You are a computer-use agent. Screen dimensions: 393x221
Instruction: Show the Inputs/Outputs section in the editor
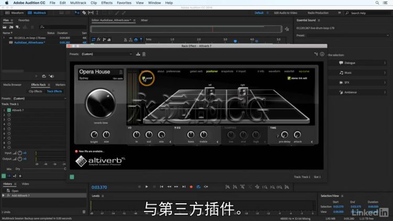tap(93, 40)
